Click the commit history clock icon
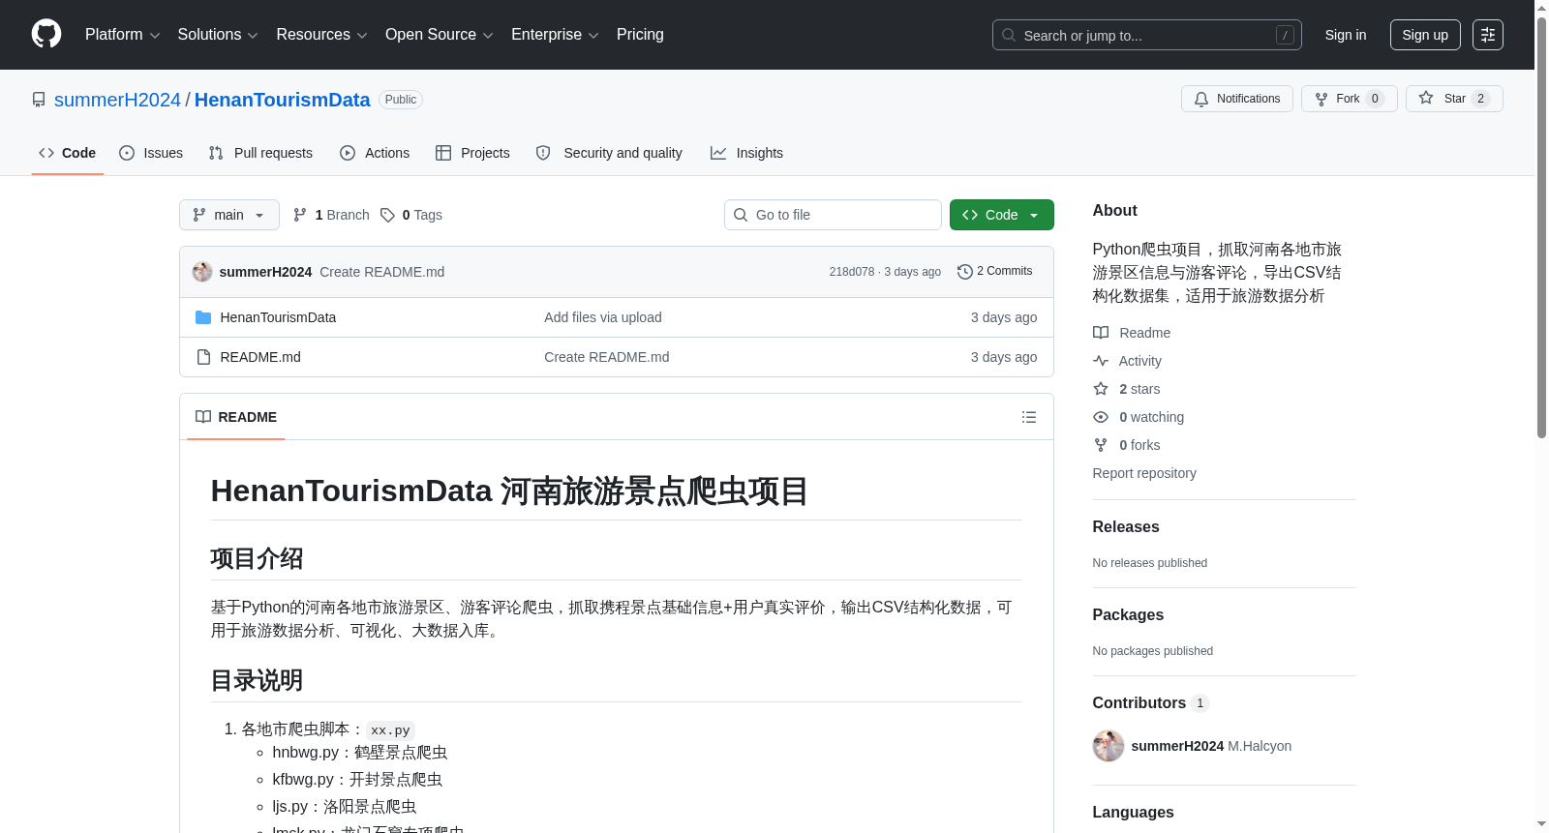 964,272
